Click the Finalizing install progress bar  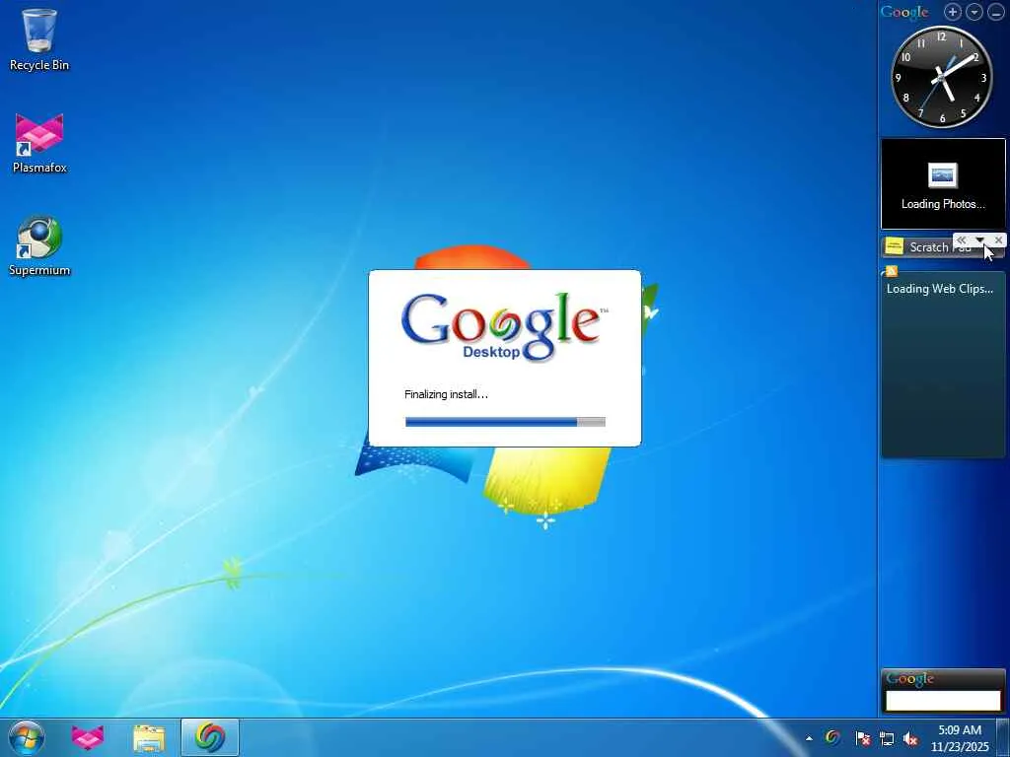click(505, 422)
